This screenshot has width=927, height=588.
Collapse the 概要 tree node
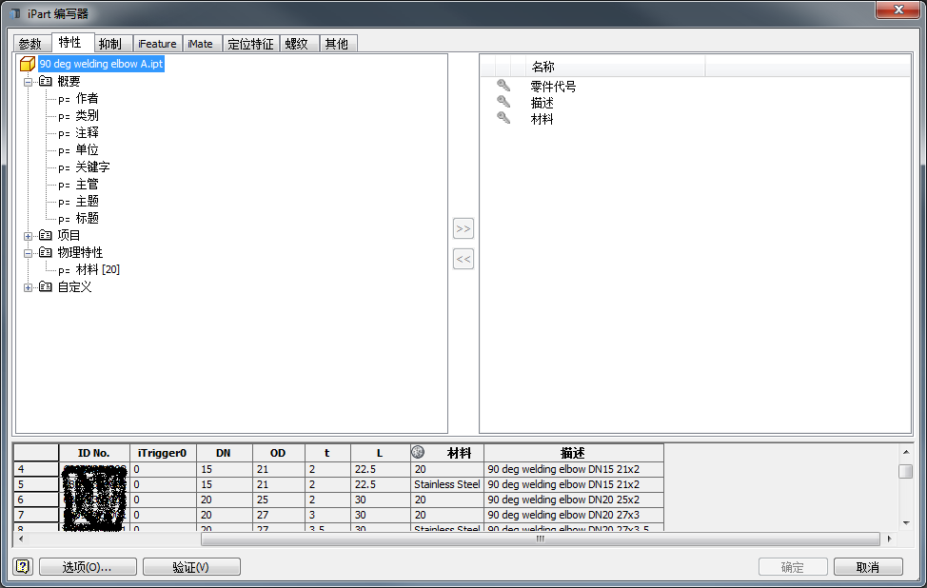[x=29, y=82]
